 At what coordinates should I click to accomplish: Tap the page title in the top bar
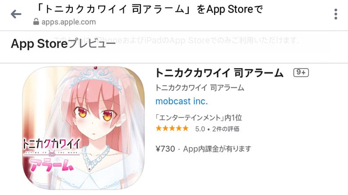coord(149,10)
